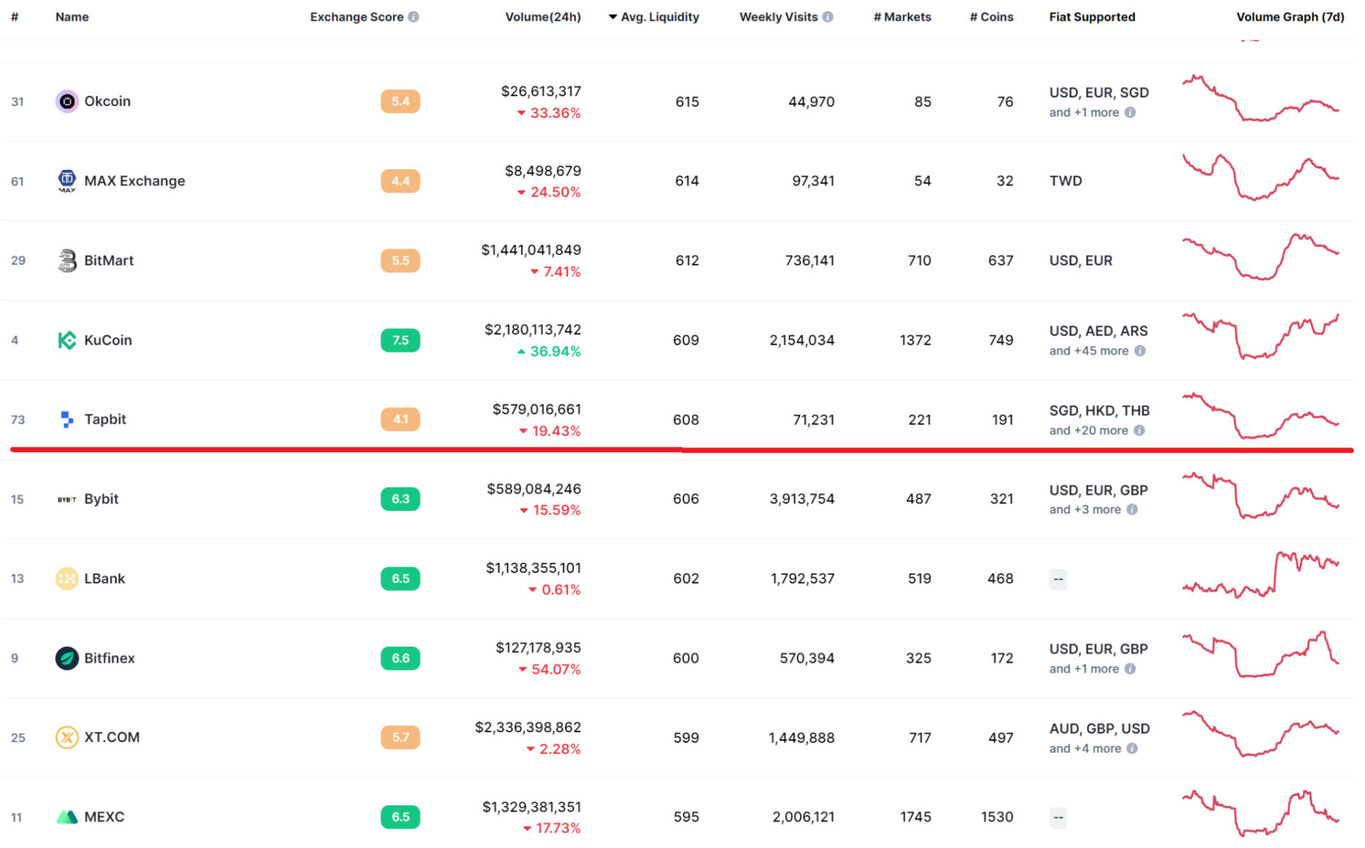Click the MEXC logo
The width and height of the screenshot is (1365, 848).
[x=67, y=817]
